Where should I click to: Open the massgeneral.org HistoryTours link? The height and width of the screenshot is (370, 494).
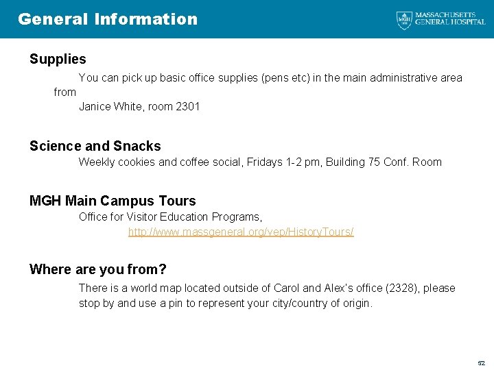click(x=241, y=232)
